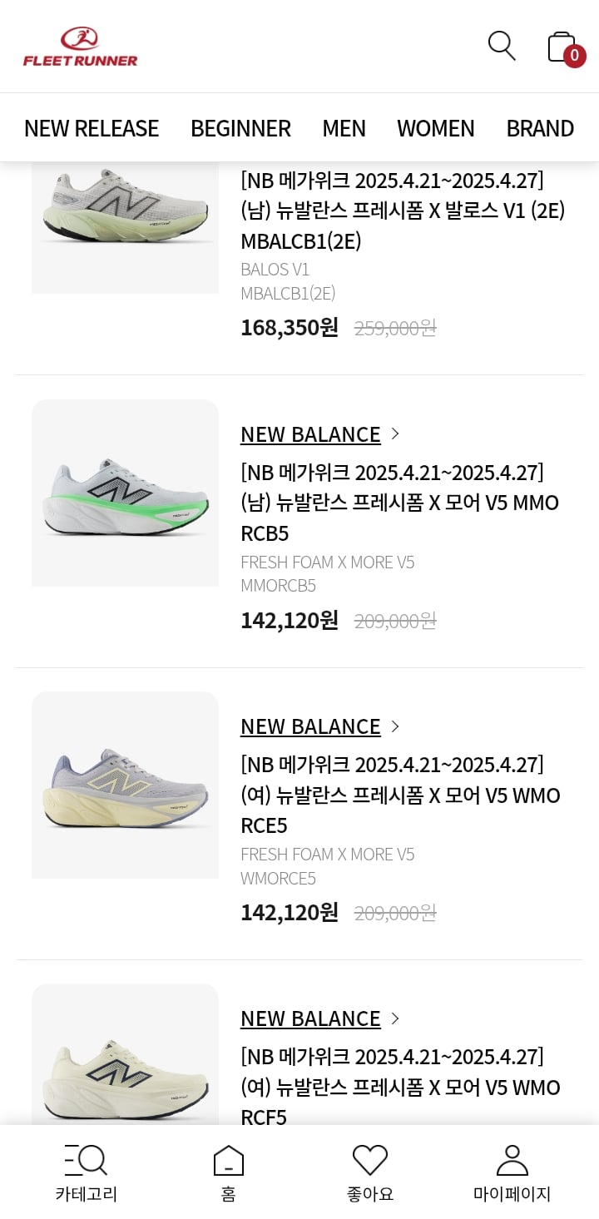The height and width of the screenshot is (1219, 599).
Task: Open 마이페이지 profile icon
Action: [512, 1160]
